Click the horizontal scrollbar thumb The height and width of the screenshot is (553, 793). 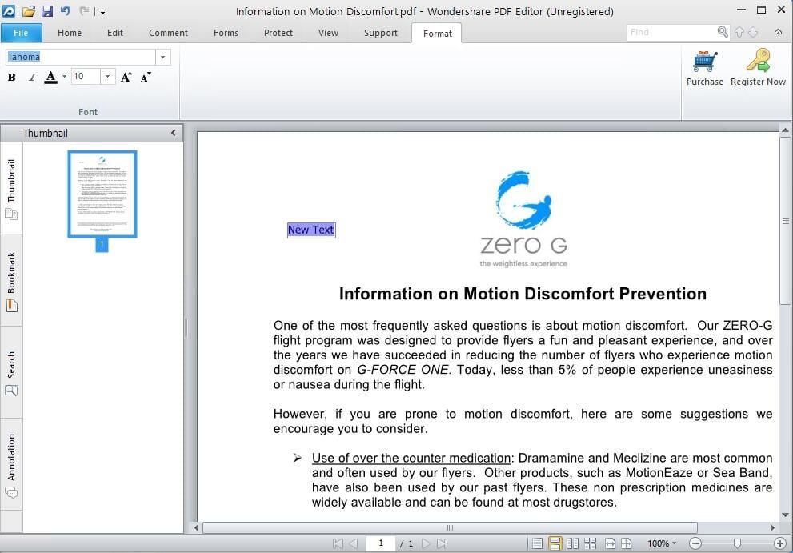tap(450, 527)
